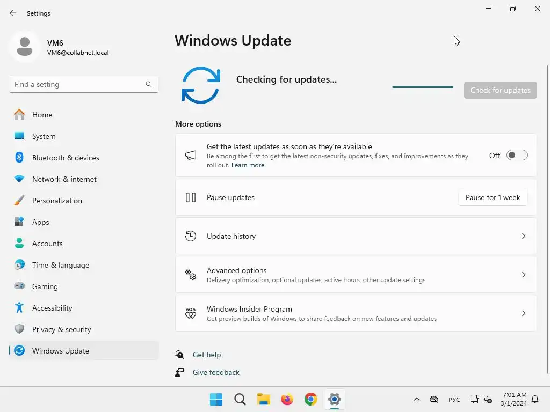Screen dimensions: 550x412
Task: Click the Check for updates button
Action: click(x=500, y=90)
